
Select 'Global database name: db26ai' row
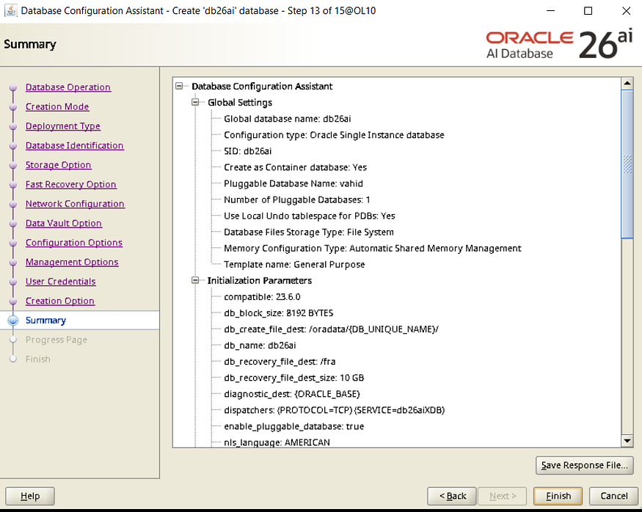point(287,119)
